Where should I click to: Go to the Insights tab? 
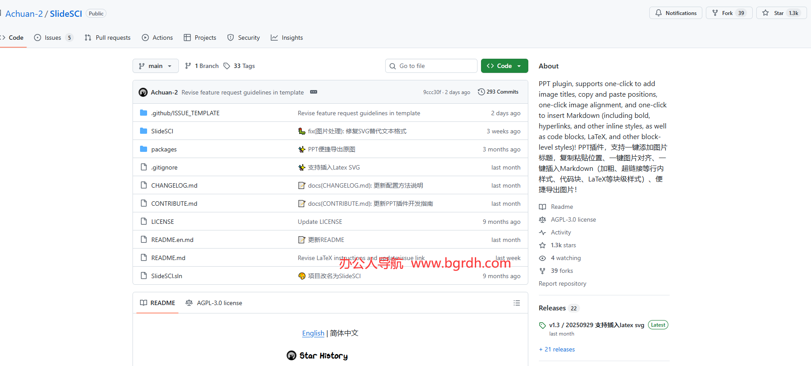coord(287,38)
